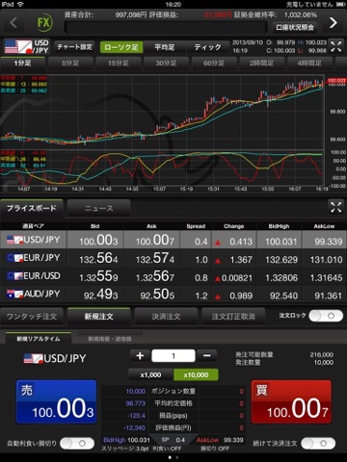This screenshot has height=462, width=347.
Task: Open the price board (プライスボード) tab
Action: (x=32, y=208)
